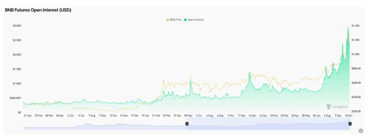Screen dimensions: 373x139
Task: Click the $400.00 price axis label
Action: [x=356, y=97]
